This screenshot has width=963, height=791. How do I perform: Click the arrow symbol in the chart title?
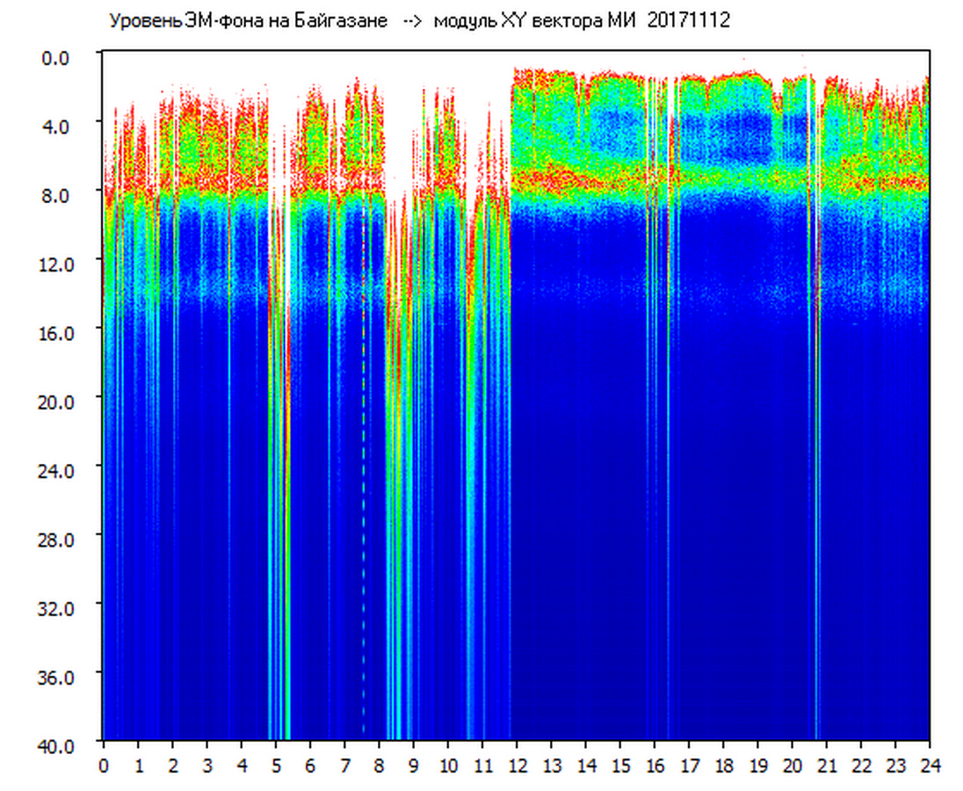click(x=413, y=21)
